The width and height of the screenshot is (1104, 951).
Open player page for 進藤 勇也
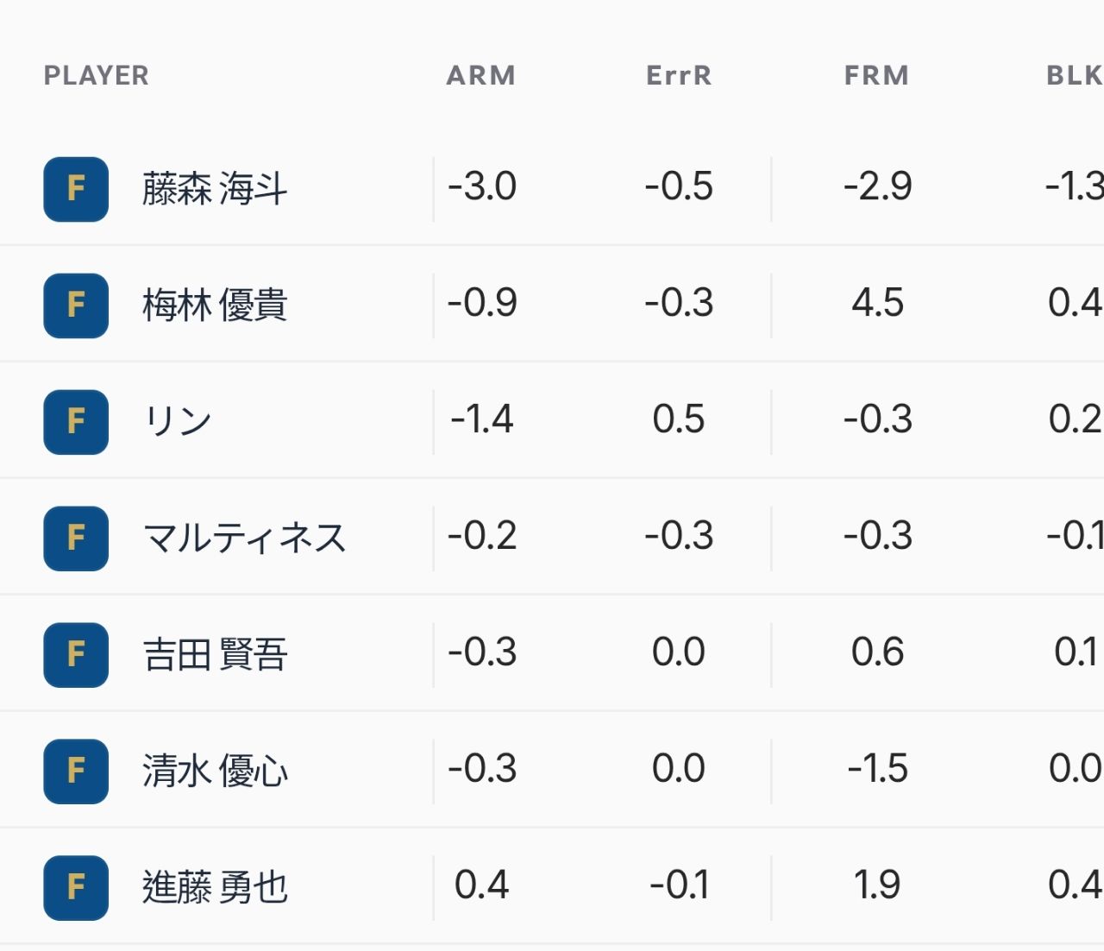tap(215, 888)
